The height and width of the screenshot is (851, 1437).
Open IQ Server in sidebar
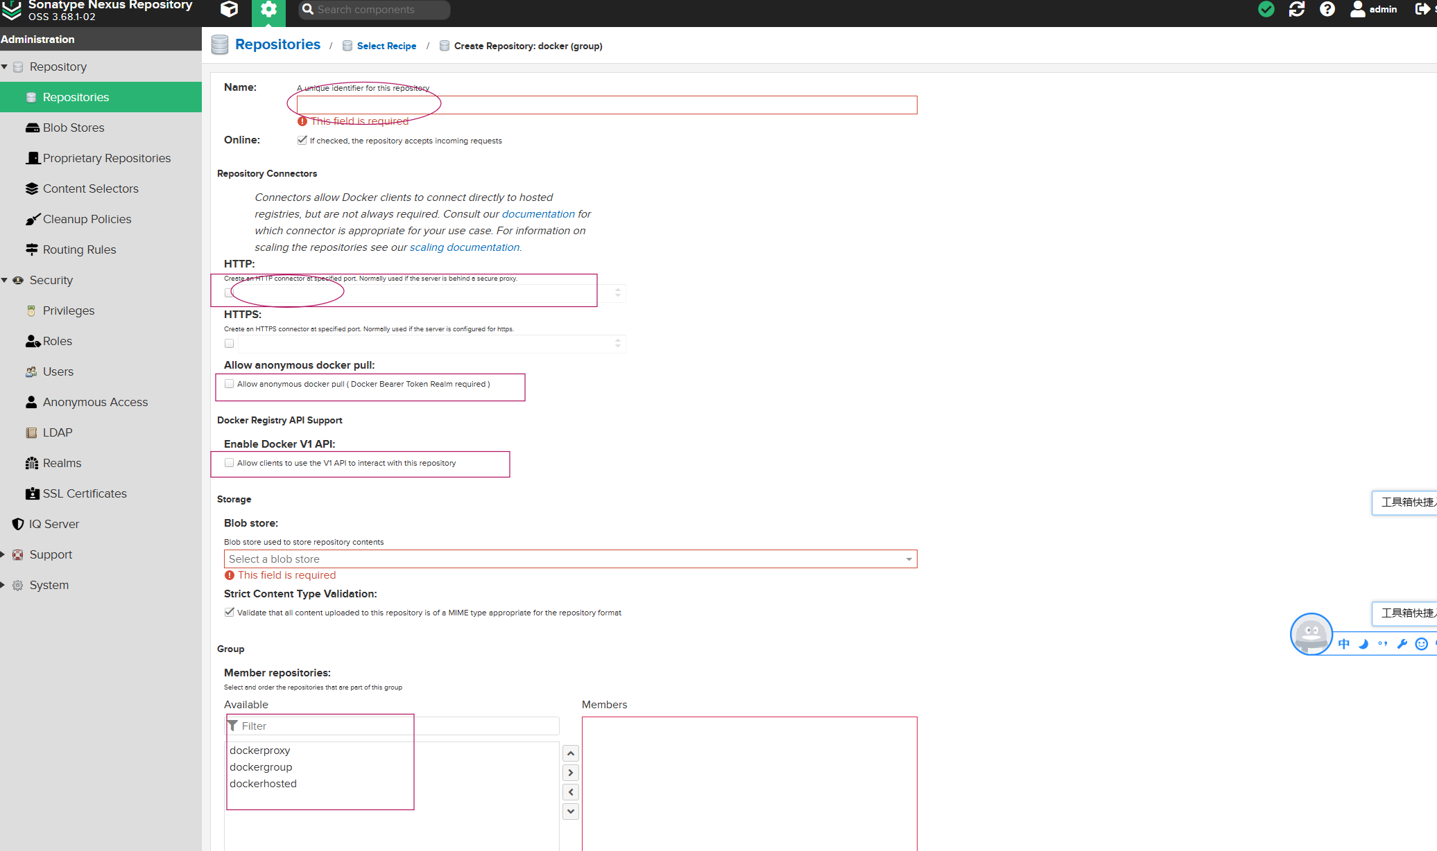click(101, 524)
